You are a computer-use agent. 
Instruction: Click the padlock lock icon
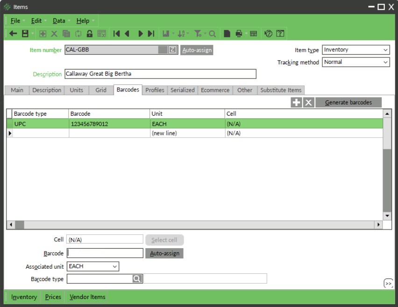coord(90,34)
